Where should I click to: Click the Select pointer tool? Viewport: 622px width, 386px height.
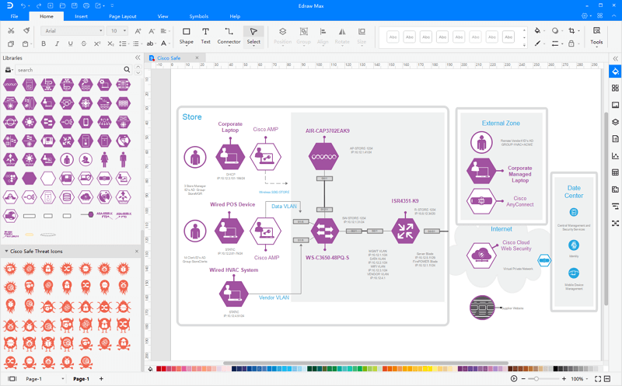click(x=253, y=36)
